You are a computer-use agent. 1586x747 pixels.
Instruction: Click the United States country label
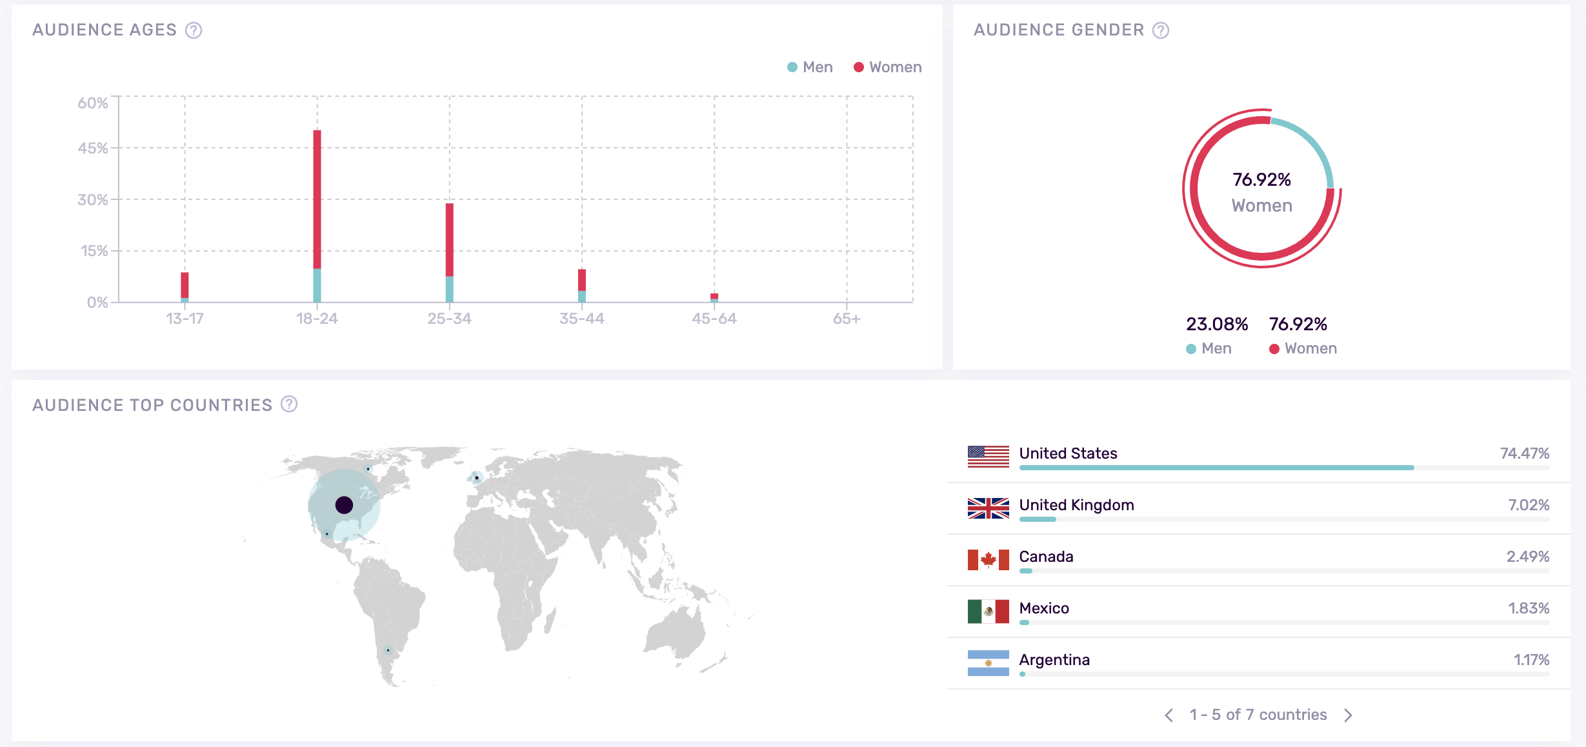1067,453
